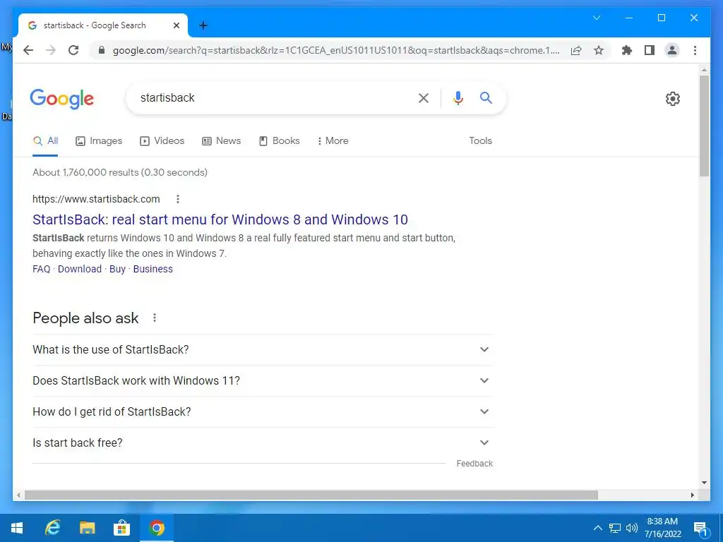Expand How do I get rid of StartIsBack
The height and width of the screenshot is (542, 723).
tap(263, 411)
